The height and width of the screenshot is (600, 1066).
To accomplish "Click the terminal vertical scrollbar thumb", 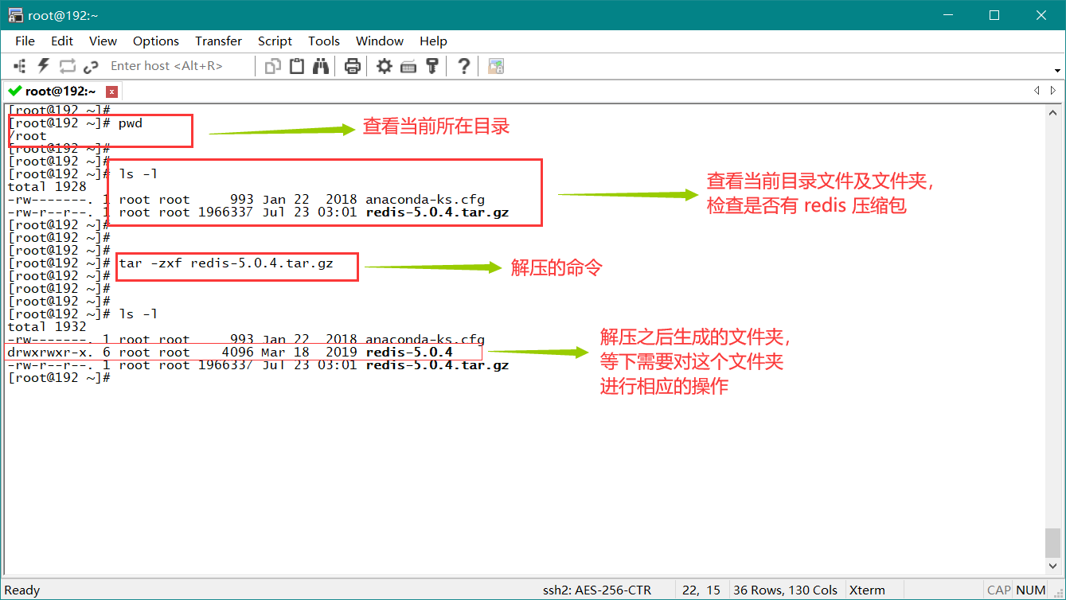I will [1052, 543].
